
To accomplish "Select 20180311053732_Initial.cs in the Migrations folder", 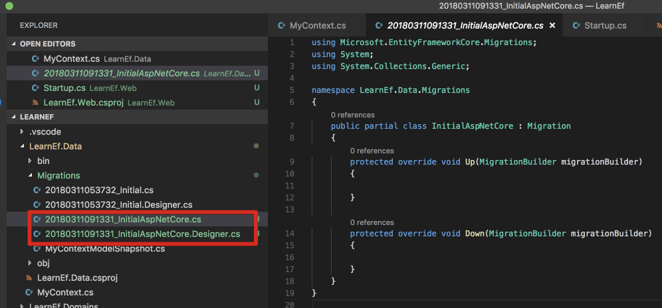I will 99,190.
